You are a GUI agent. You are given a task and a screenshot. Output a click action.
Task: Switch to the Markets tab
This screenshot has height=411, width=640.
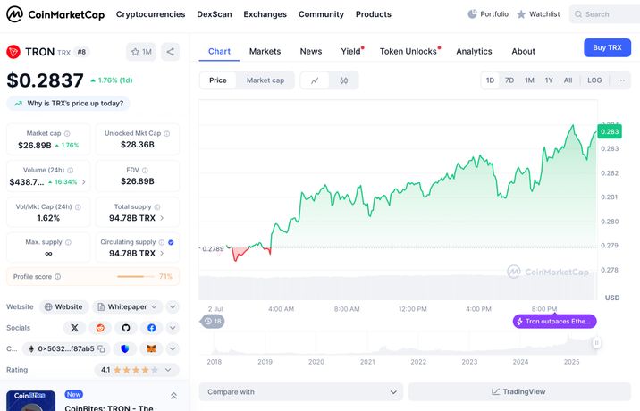coord(265,52)
